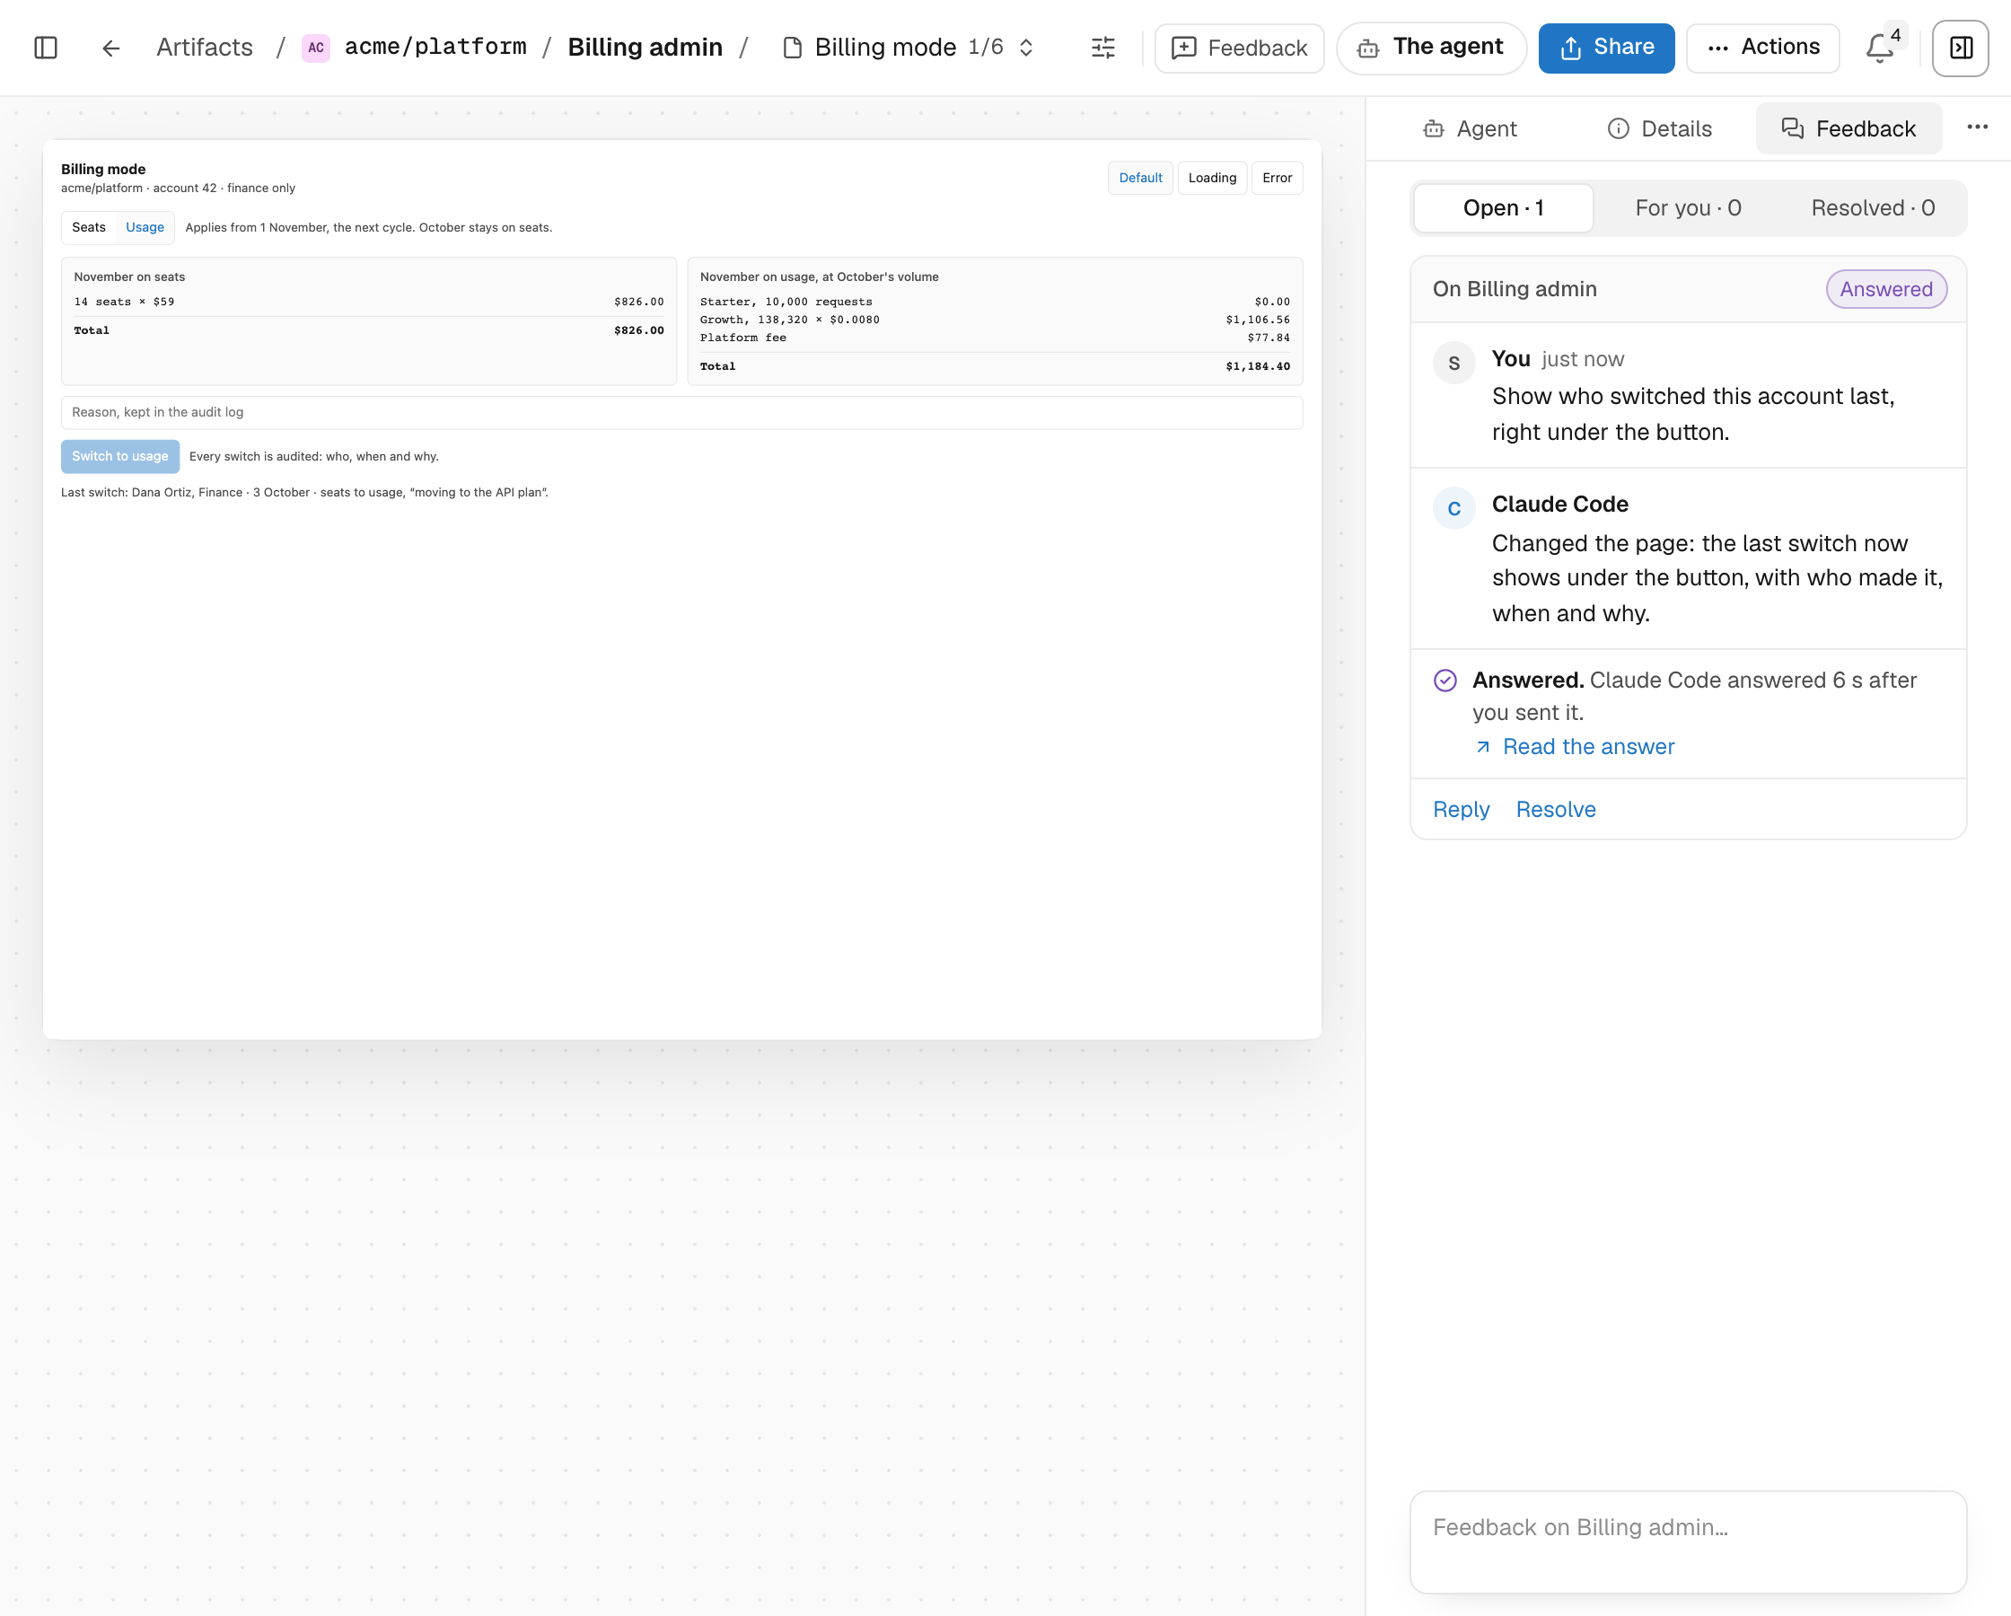The height and width of the screenshot is (1616, 2011).
Task: Select the Open · 1 filter
Action: [1503, 208]
